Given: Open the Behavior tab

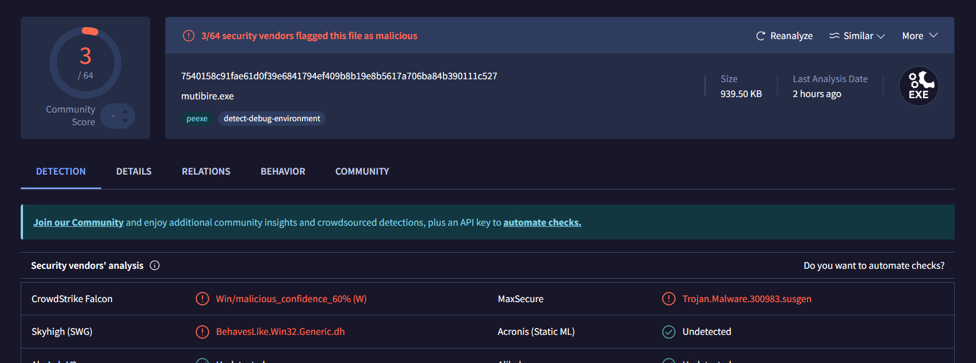Looking at the screenshot, I should (283, 171).
